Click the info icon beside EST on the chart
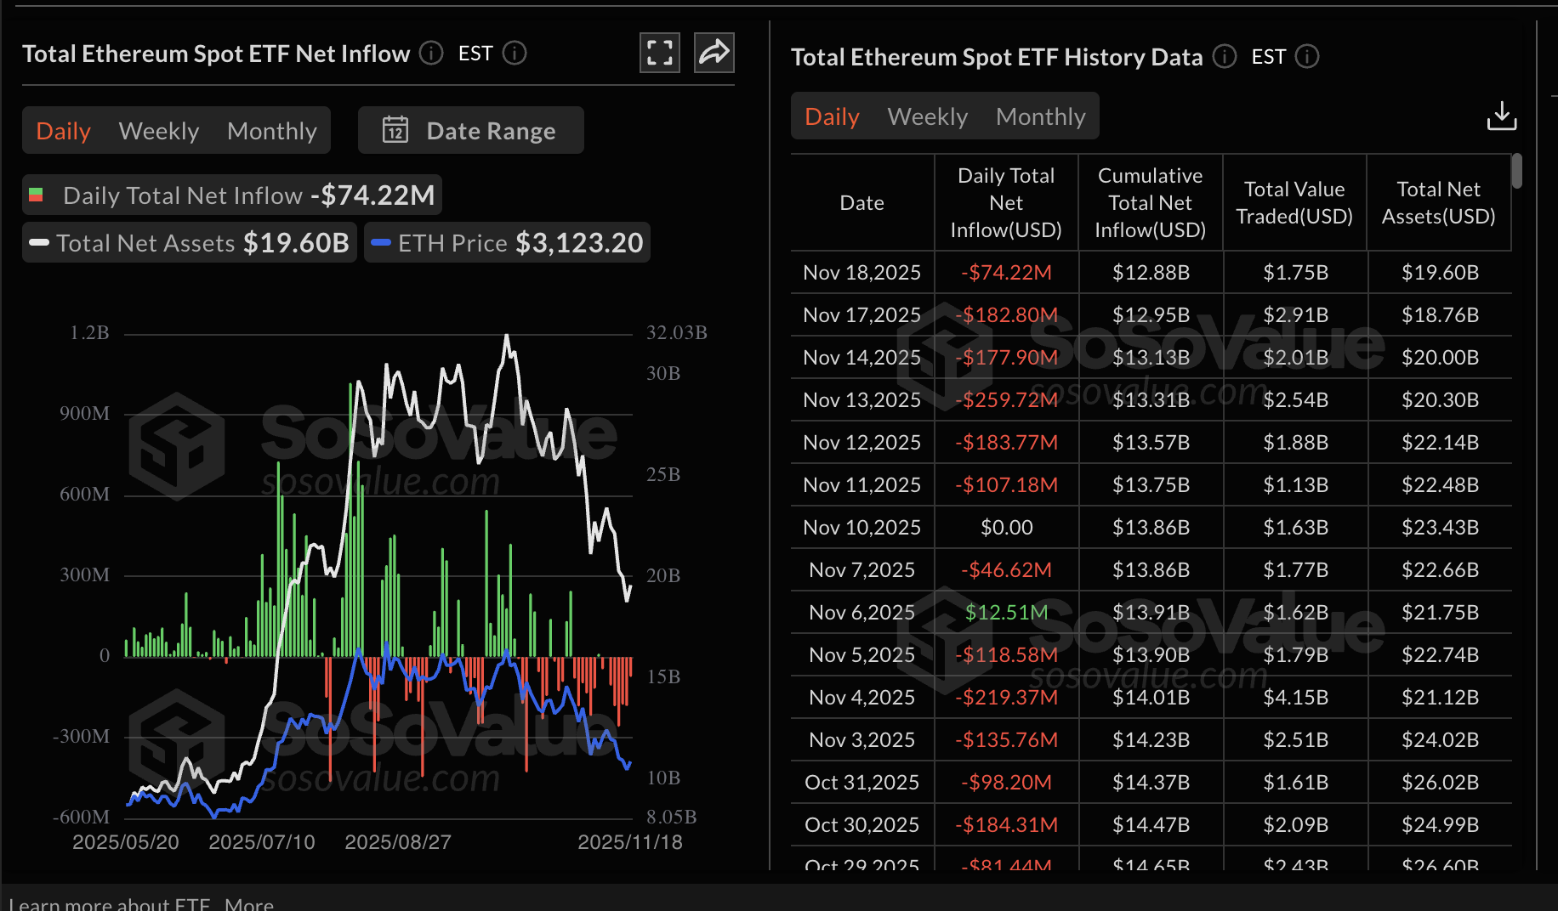 click(515, 53)
